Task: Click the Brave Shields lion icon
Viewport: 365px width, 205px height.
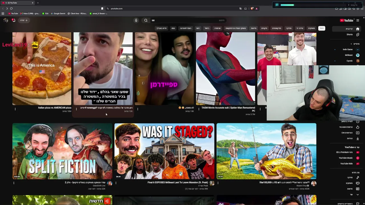Action: point(252,9)
